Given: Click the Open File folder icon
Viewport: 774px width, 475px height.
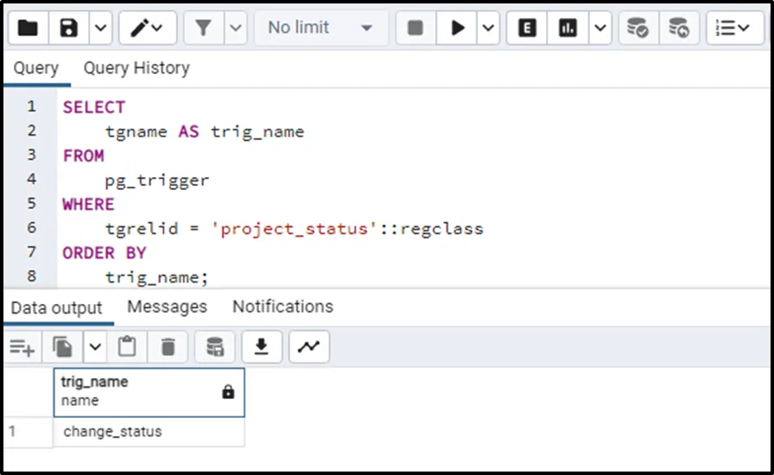Looking at the screenshot, I should pyautogui.click(x=28, y=28).
